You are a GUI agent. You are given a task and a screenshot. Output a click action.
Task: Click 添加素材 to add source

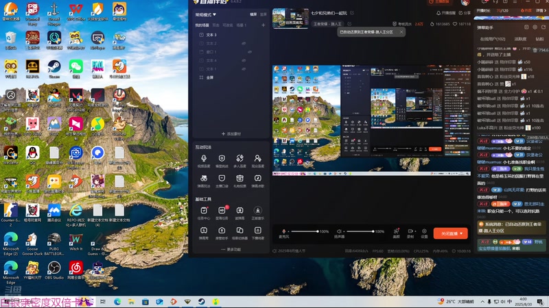[x=231, y=133]
